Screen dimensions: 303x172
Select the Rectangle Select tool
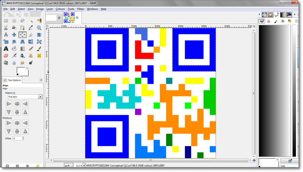click(6, 21)
